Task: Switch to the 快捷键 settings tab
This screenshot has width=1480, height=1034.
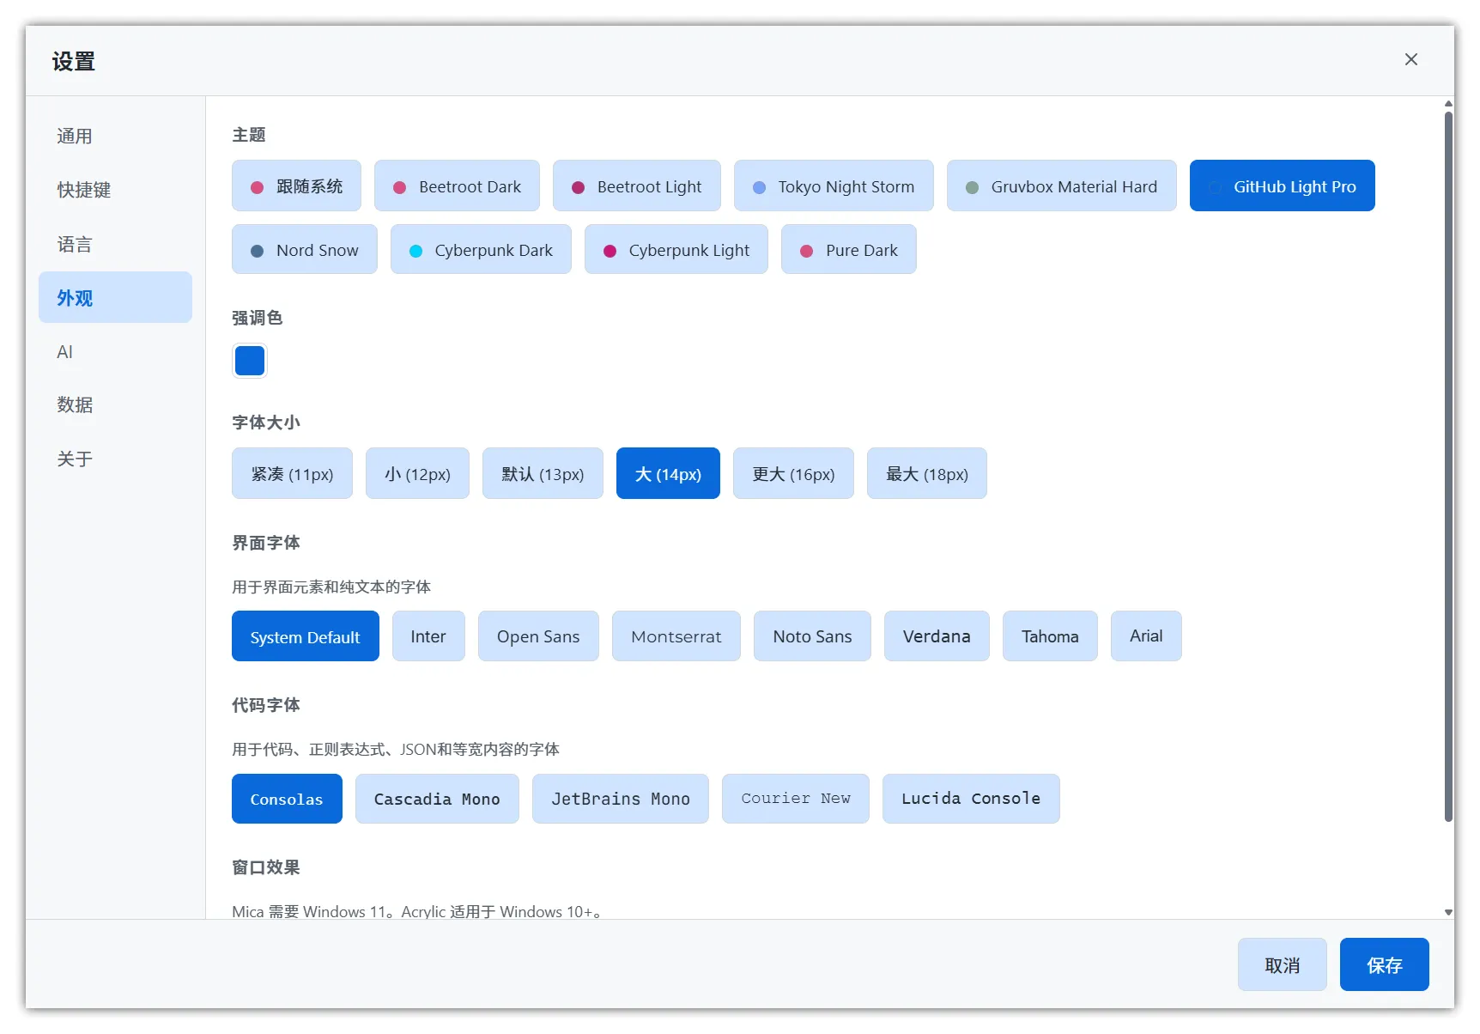Action: point(83,190)
